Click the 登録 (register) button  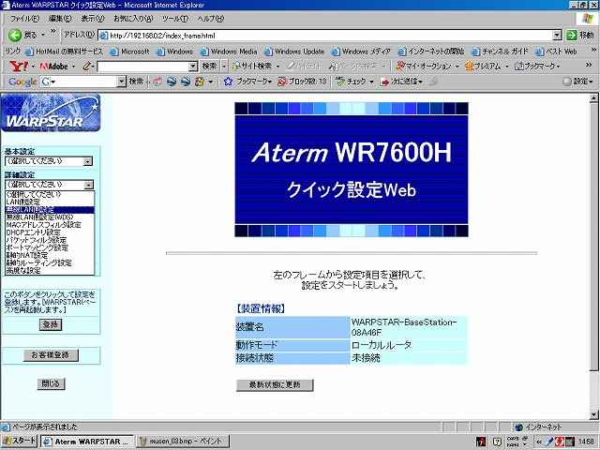click(x=51, y=325)
